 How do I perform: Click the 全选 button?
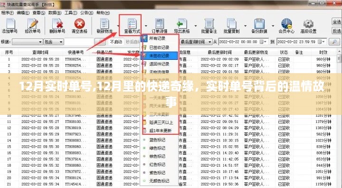point(337,22)
